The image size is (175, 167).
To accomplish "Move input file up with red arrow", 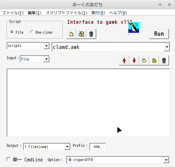I will click(124, 61).
